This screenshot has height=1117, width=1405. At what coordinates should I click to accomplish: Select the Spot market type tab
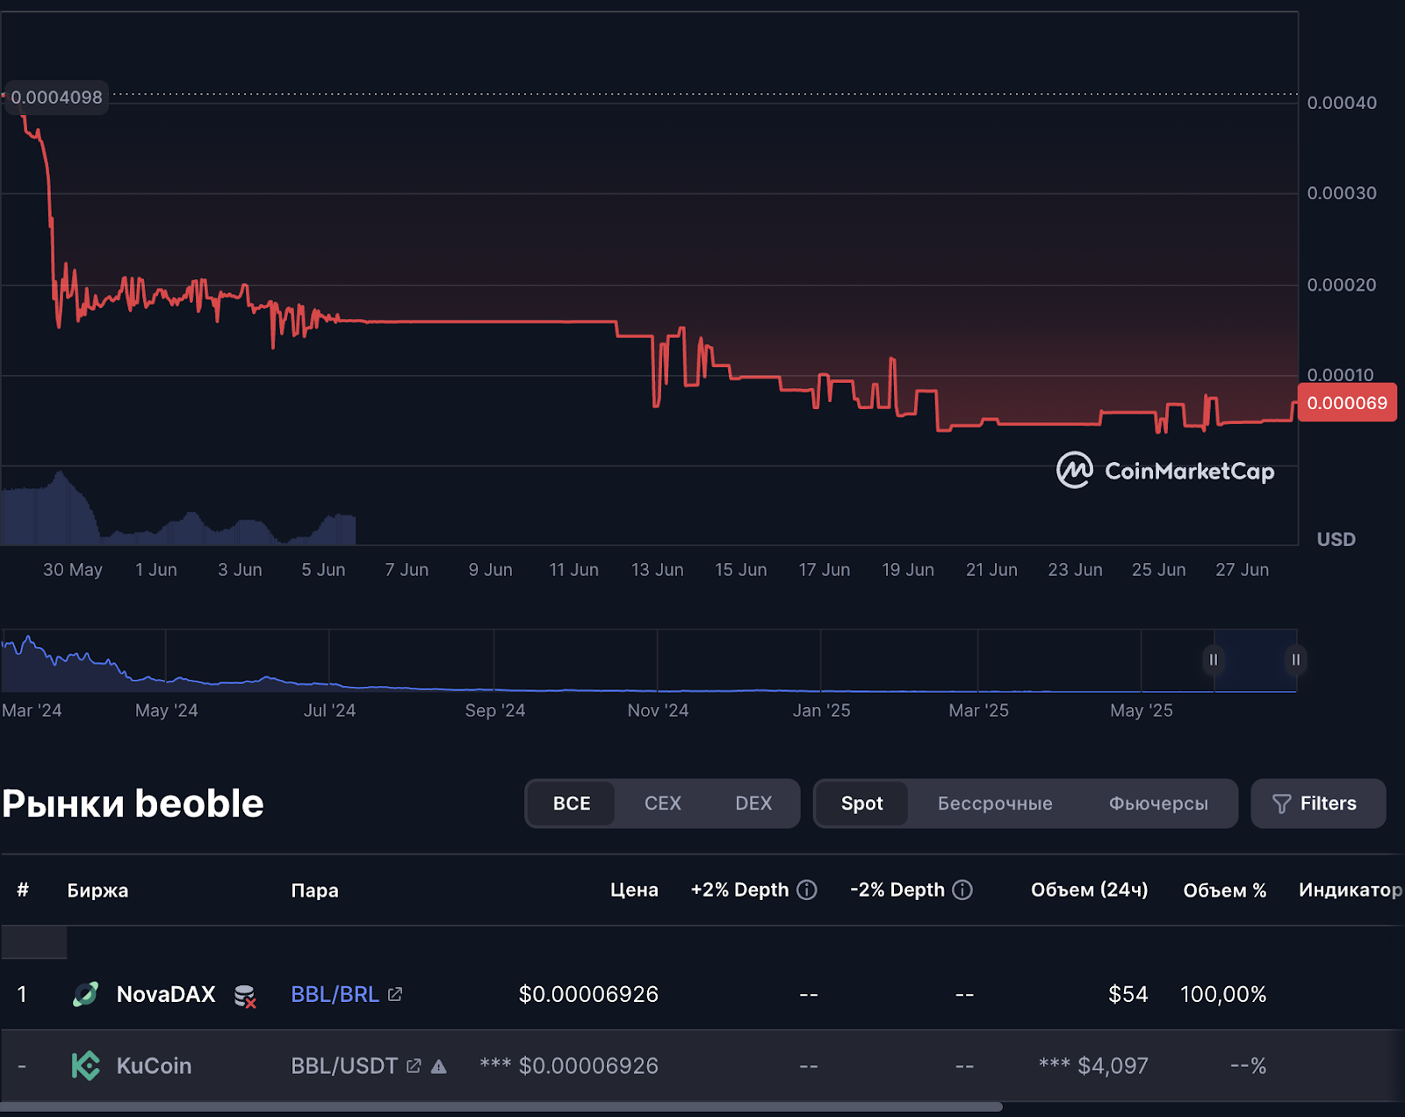(862, 804)
